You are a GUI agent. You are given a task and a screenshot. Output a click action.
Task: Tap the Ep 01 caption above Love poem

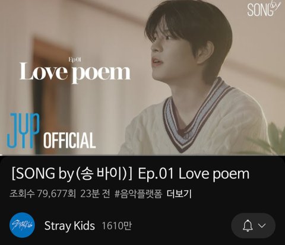coord(75,59)
